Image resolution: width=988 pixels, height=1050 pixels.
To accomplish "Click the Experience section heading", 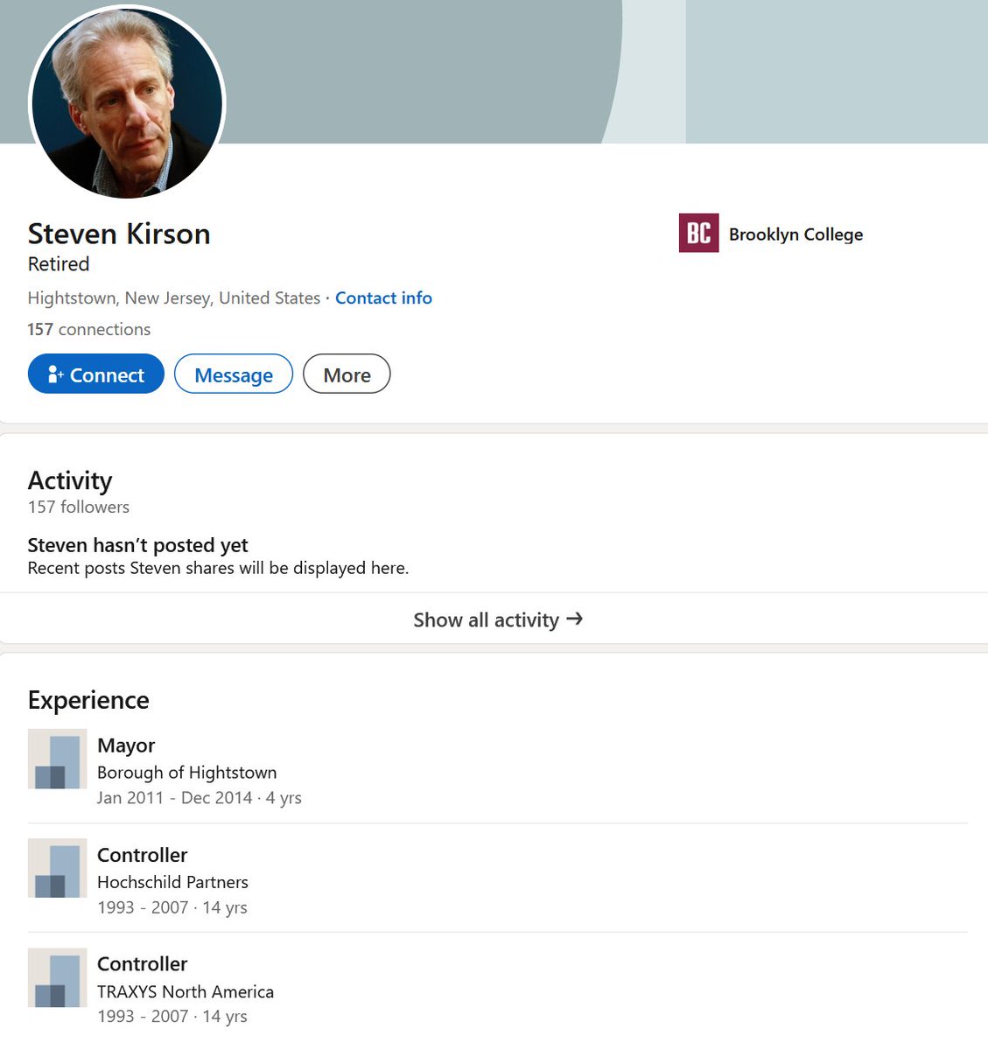I will tap(88, 700).
